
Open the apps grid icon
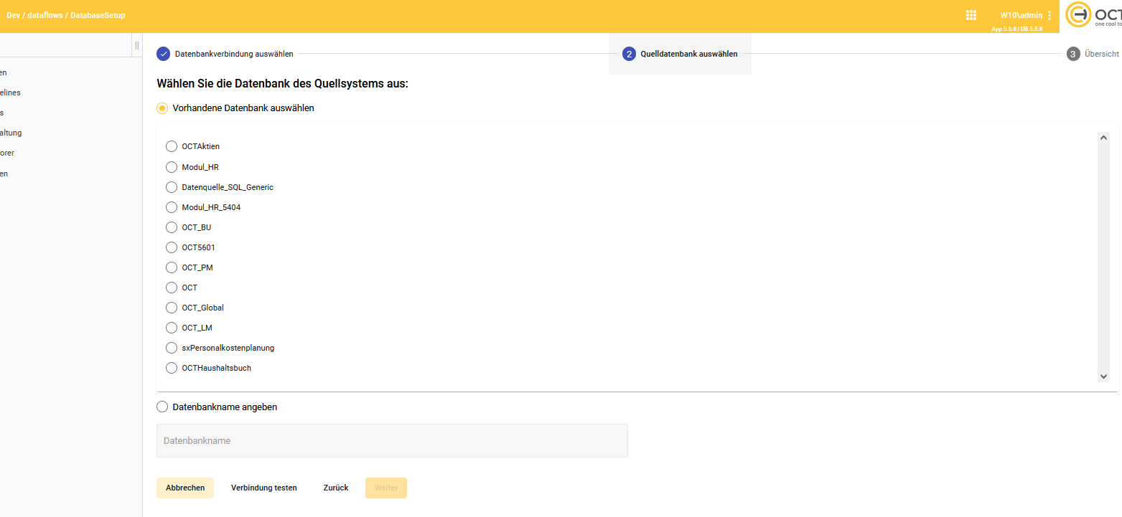pyautogui.click(x=971, y=15)
